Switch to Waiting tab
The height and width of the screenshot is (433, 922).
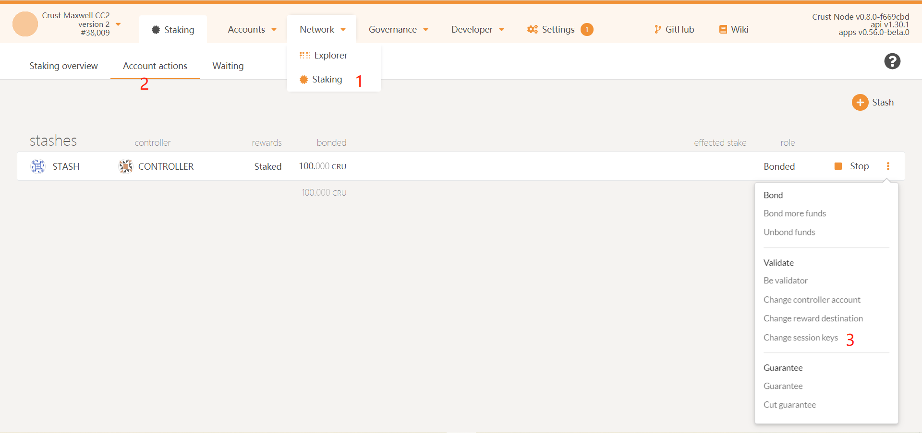click(x=228, y=66)
